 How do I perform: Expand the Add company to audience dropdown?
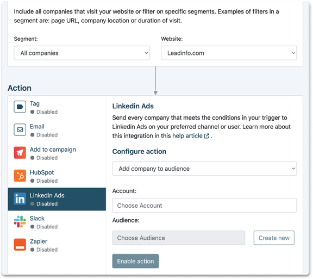pyautogui.click(x=204, y=169)
